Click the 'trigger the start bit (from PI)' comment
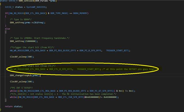The width and height of the screenshot is (184, 112). (32, 47)
